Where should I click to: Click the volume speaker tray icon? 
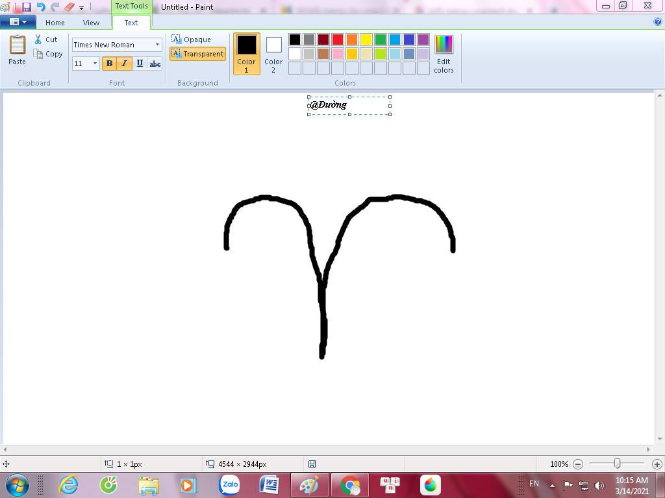click(599, 486)
